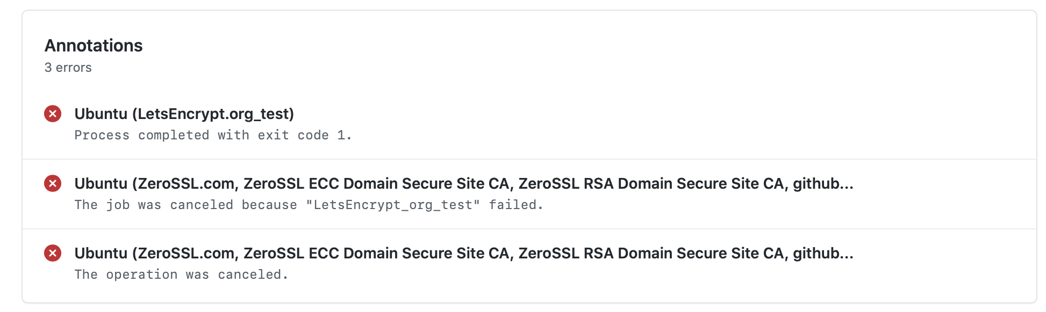Click the "exit code 1." text
Viewport: 1046px width, 312px height.
[305, 135]
